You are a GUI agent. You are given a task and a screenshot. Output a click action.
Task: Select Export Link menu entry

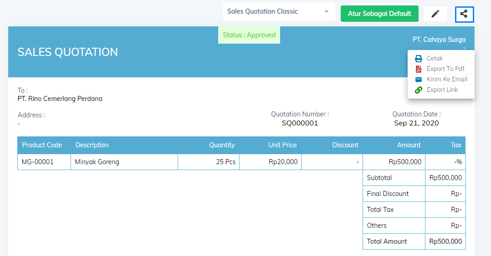pos(441,90)
